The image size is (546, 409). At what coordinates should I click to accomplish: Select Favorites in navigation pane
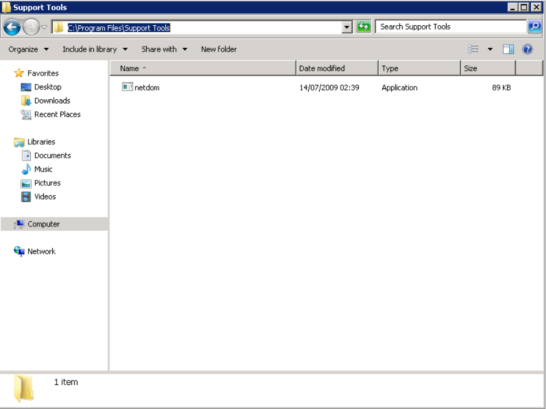coord(43,73)
